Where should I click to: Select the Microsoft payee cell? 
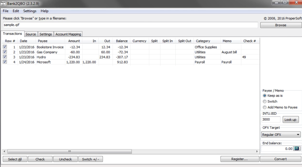50,62
